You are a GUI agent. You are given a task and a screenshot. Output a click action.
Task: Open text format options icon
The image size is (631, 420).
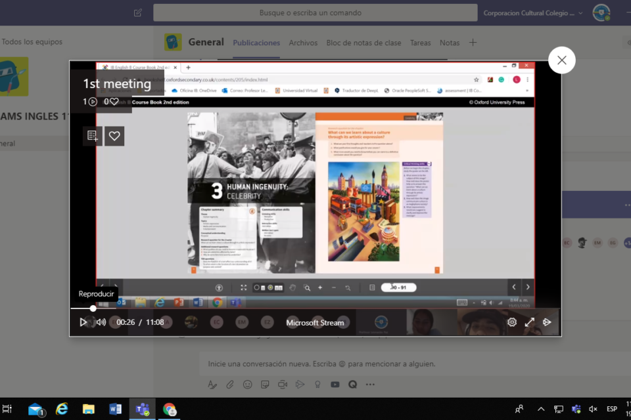pos(212,385)
